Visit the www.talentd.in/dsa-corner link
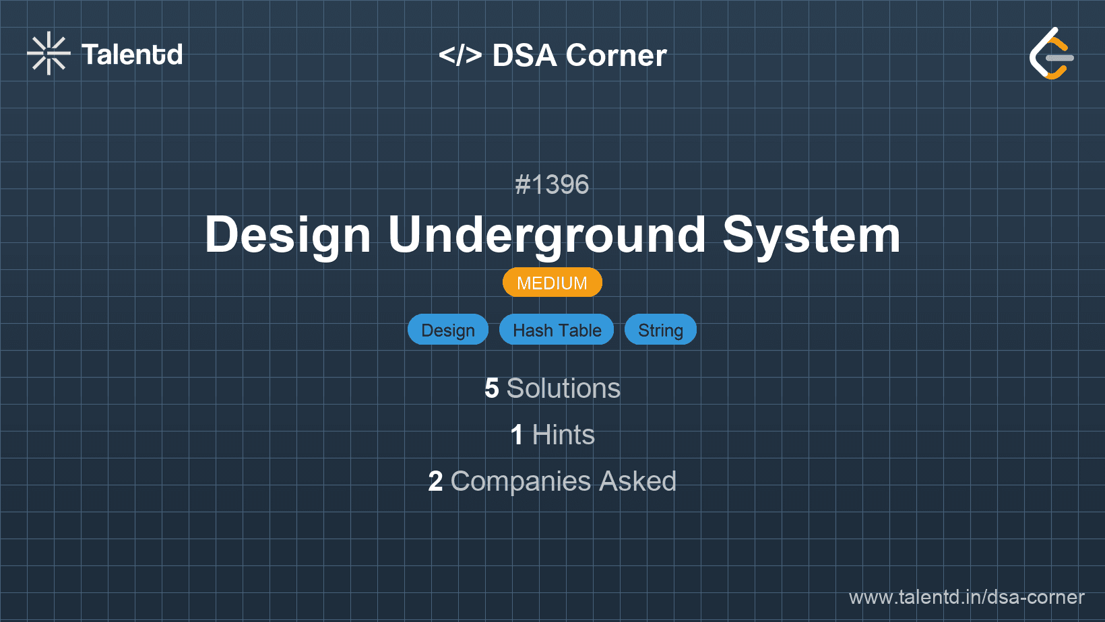The width and height of the screenshot is (1105, 622). coord(966,597)
